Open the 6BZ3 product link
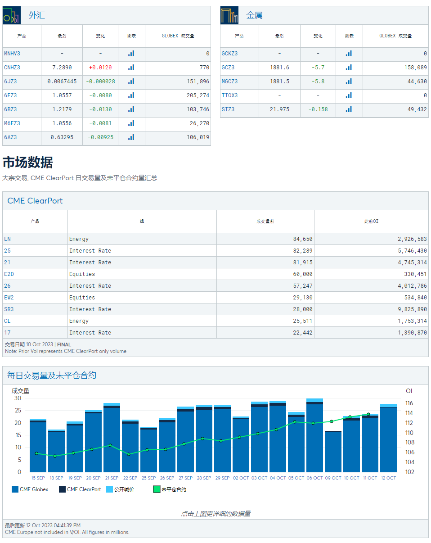Image resolution: width=431 pixels, height=543 pixels. coord(10,109)
